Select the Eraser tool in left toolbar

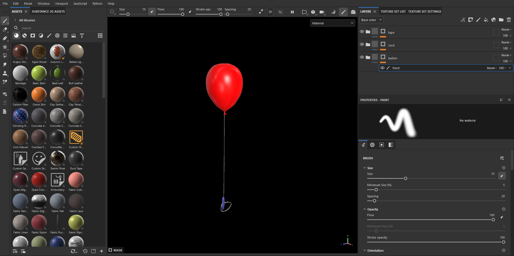tap(5, 30)
